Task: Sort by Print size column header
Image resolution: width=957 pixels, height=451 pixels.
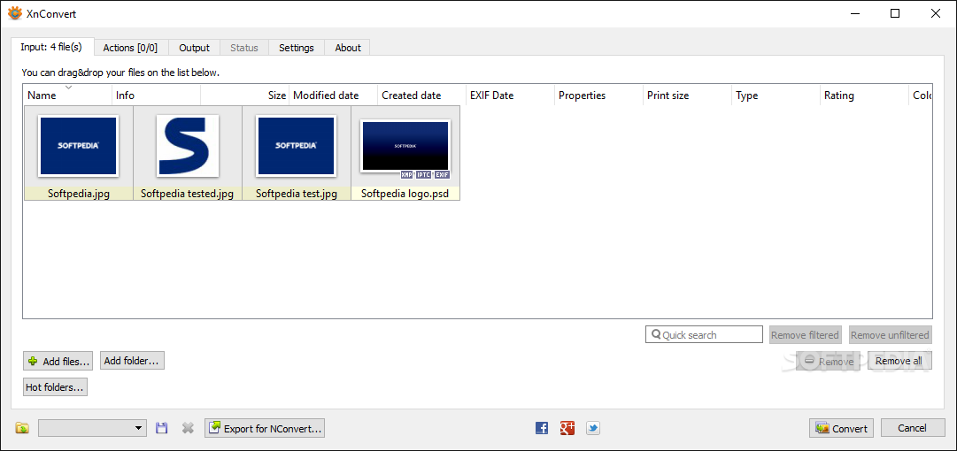Action: pos(687,96)
